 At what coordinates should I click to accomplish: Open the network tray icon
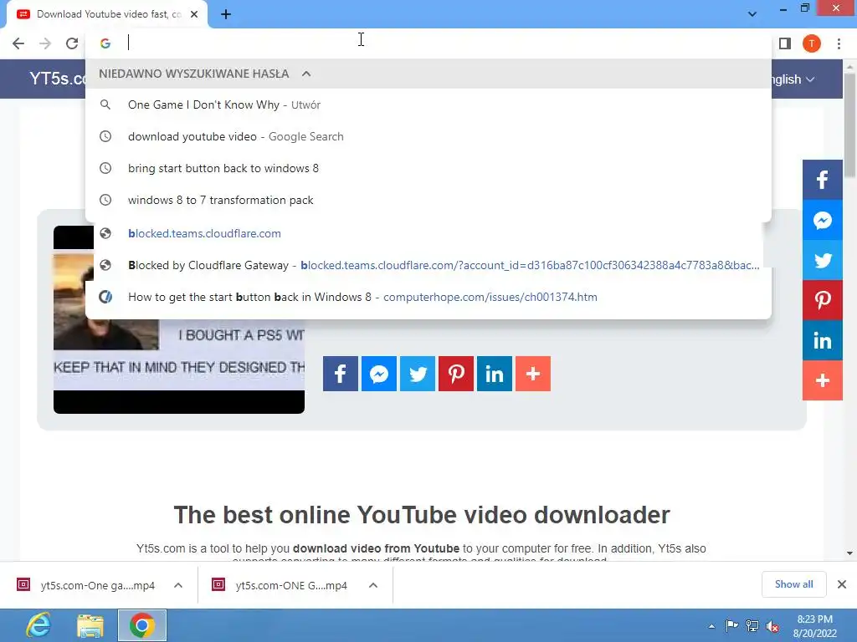point(752,626)
